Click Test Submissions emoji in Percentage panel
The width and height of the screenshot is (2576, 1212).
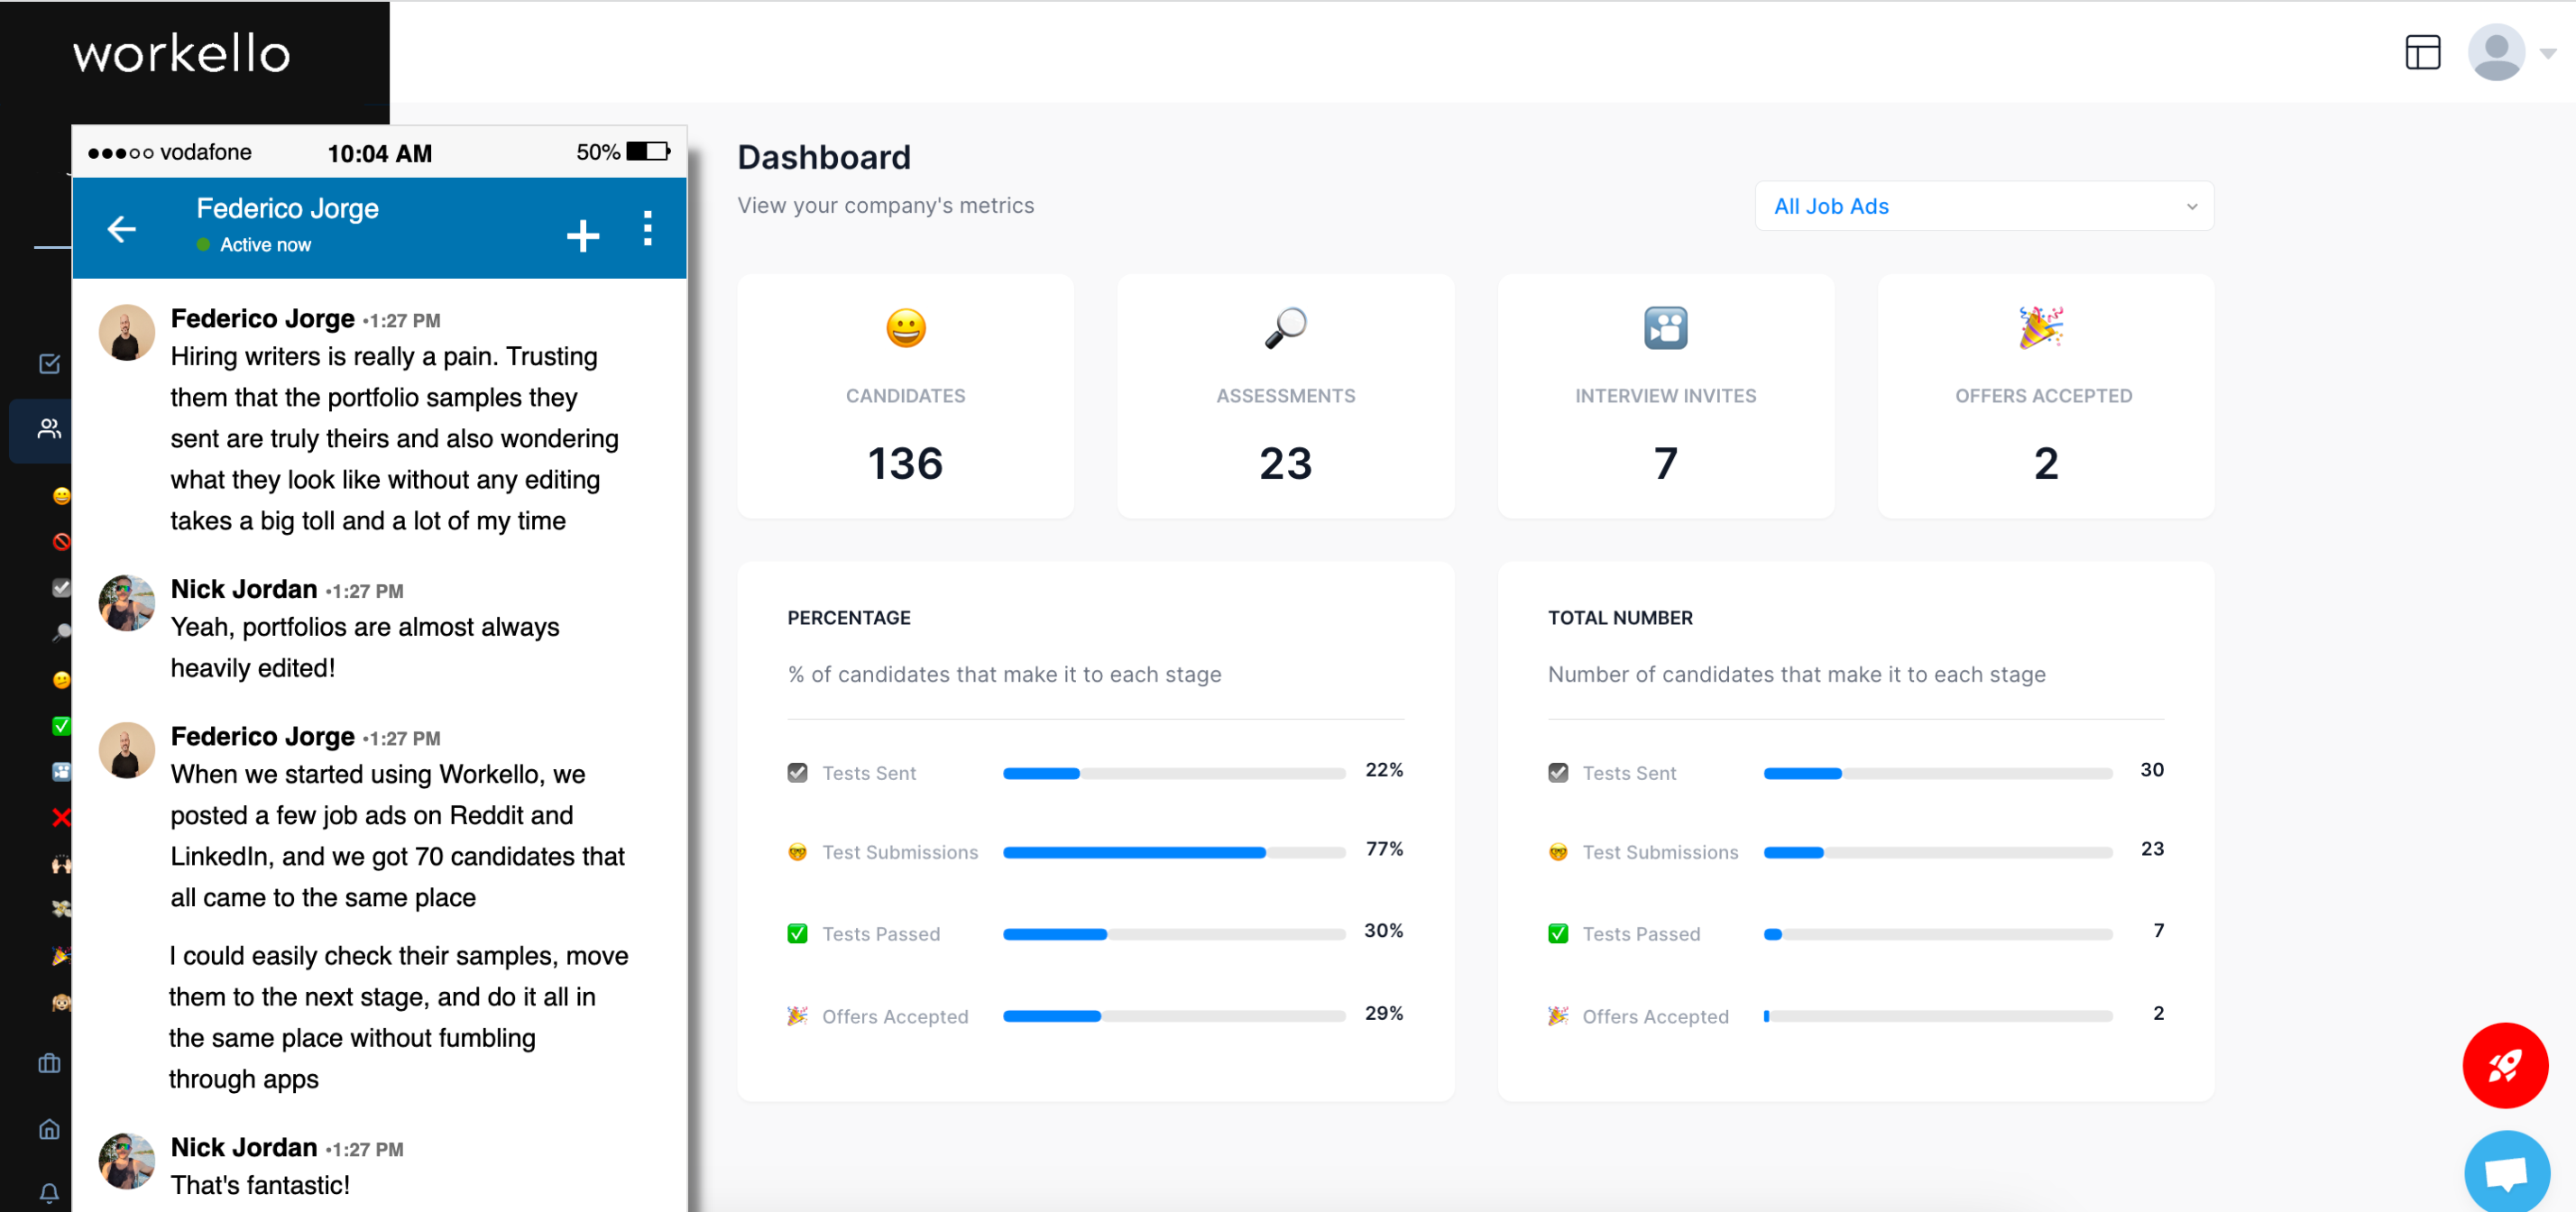pyautogui.click(x=797, y=852)
